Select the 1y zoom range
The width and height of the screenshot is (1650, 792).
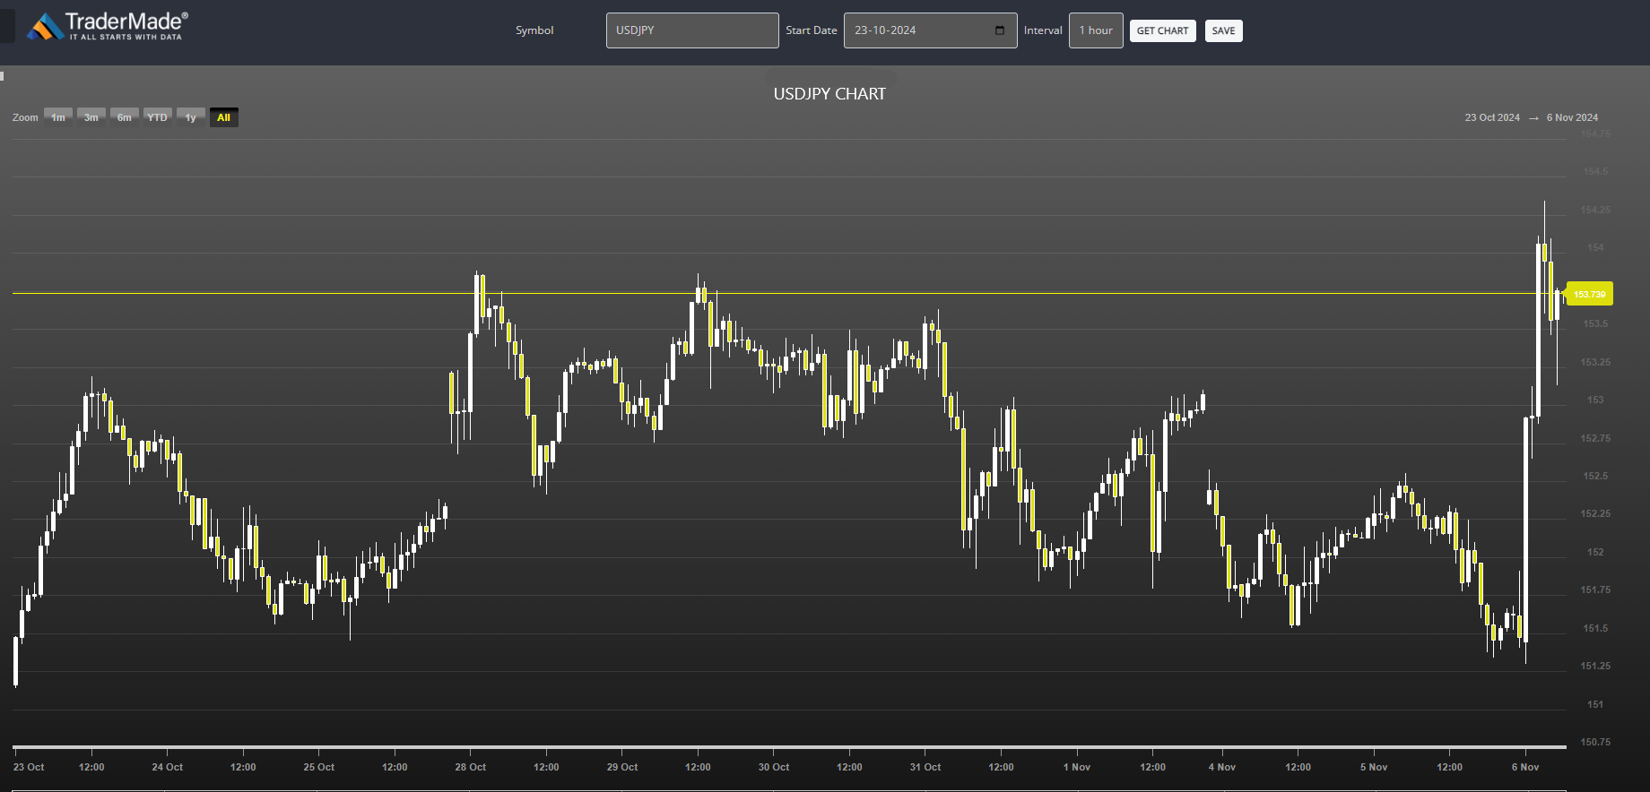pos(191,117)
